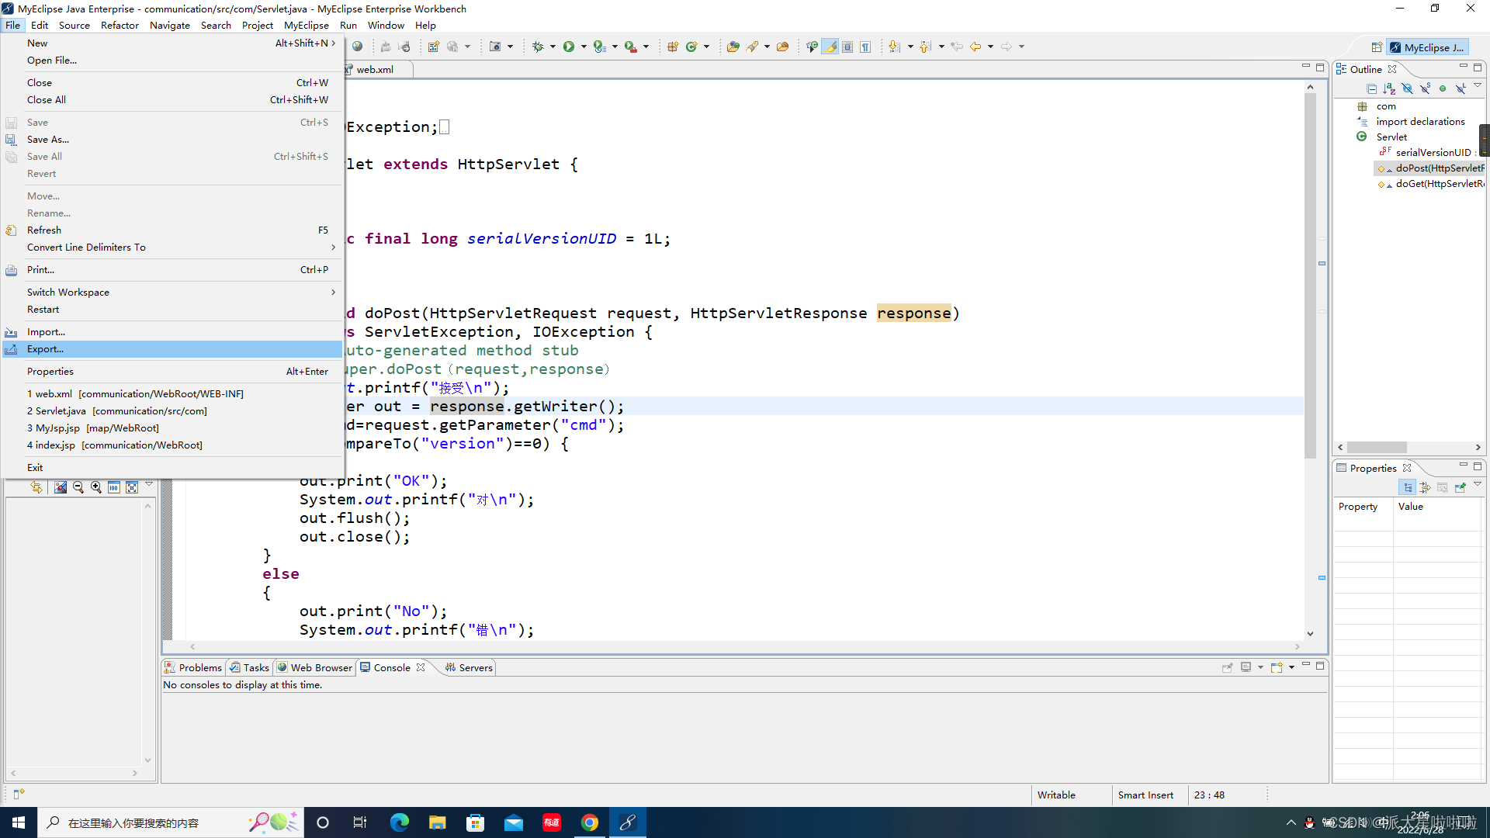Choose Save As... in File menu

coord(172,140)
